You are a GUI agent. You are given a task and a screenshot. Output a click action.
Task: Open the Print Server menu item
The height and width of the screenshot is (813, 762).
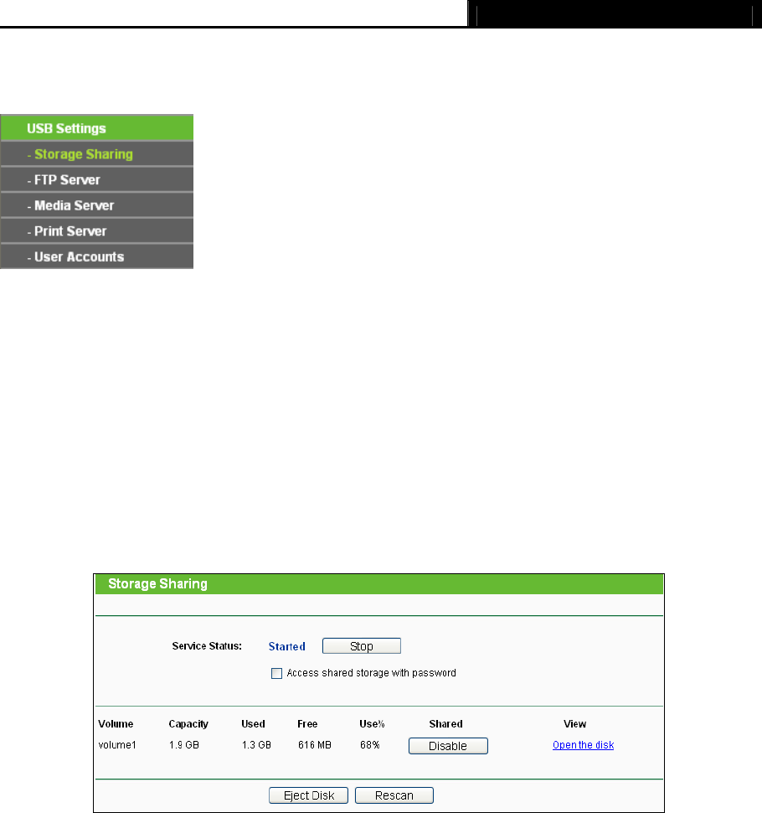tap(96, 231)
